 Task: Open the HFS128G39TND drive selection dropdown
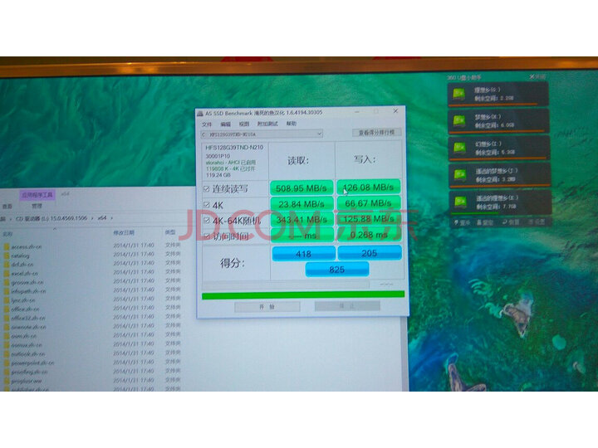pyautogui.click(x=262, y=134)
